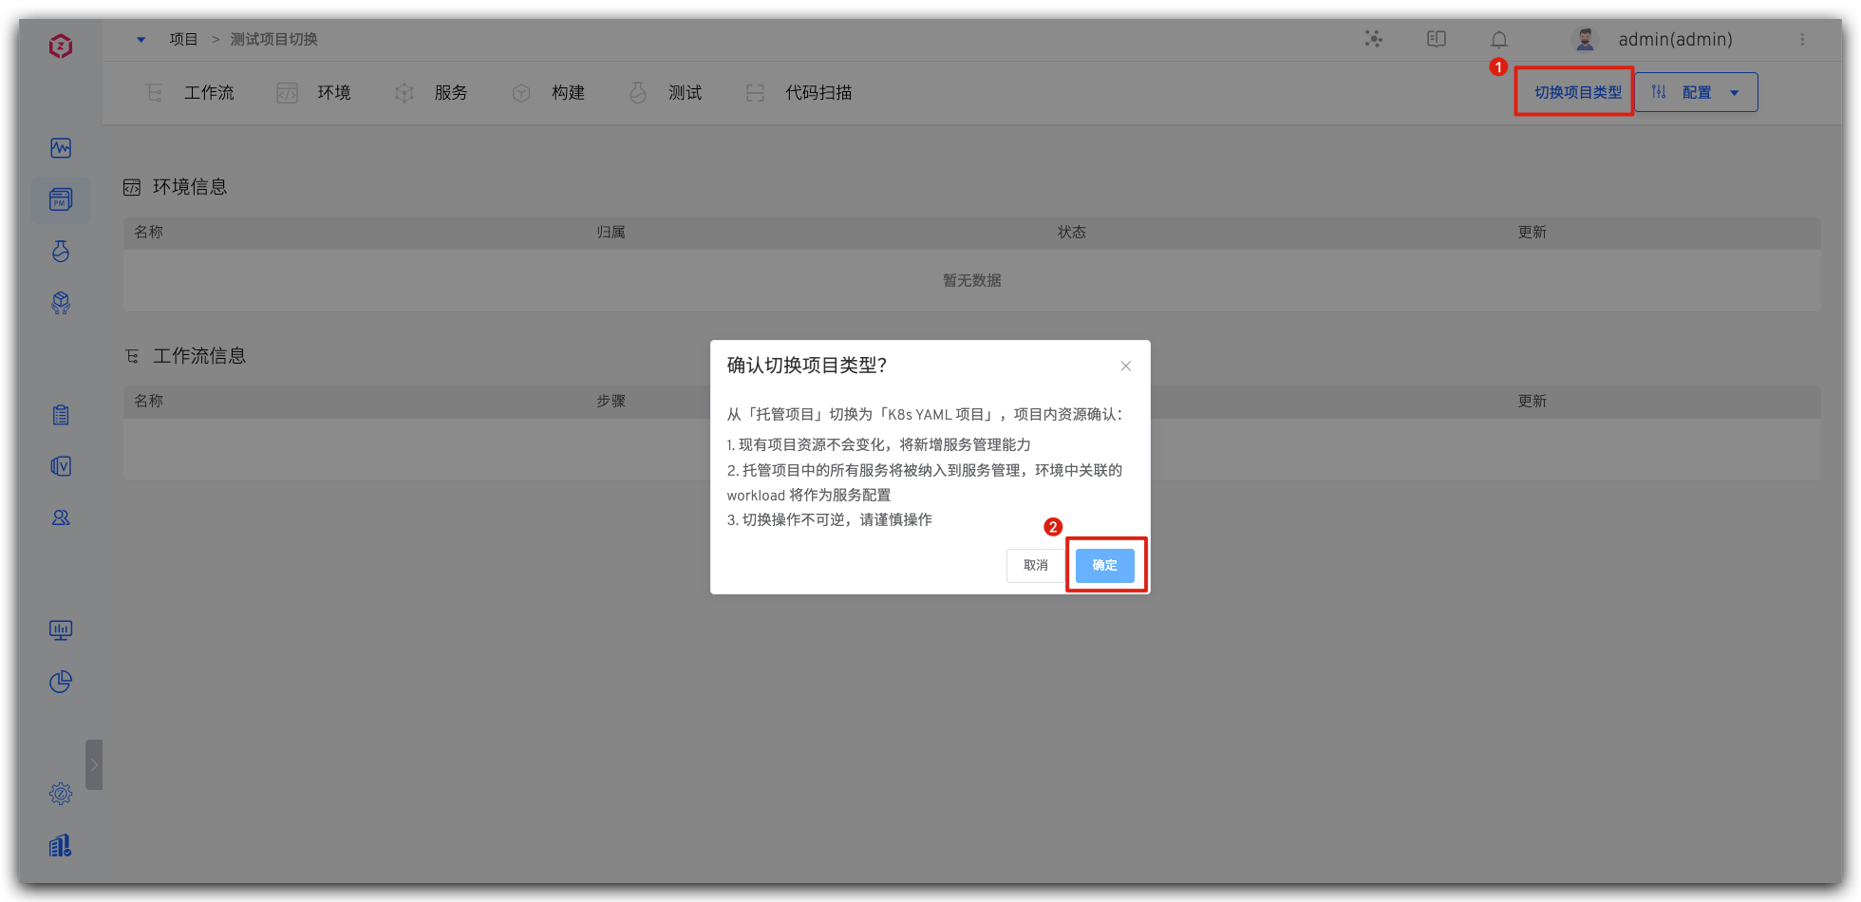Open the documentation book icon in top bar
1861x902 pixels.
tap(1436, 39)
